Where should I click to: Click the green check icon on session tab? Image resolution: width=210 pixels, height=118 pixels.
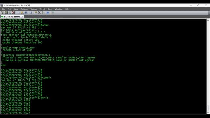pos(2,17)
